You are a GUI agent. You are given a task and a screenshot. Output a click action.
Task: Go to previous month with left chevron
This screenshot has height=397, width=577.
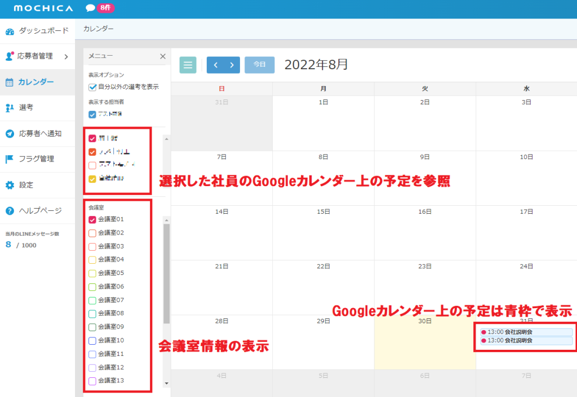click(x=215, y=65)
